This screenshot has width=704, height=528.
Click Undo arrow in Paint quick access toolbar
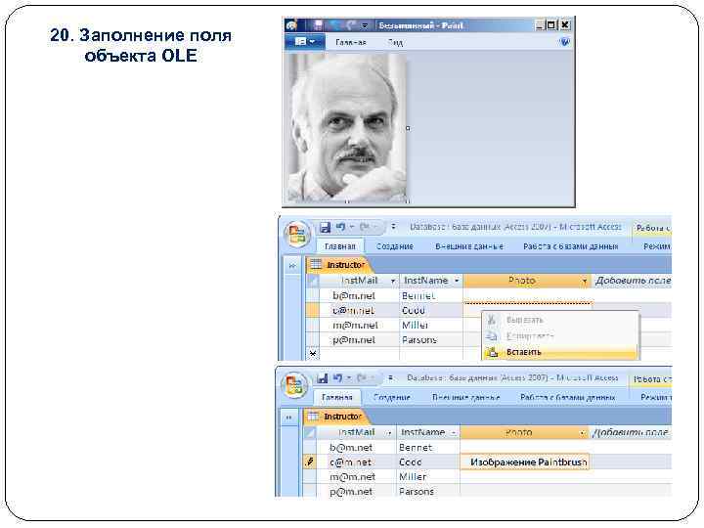coord(335,25)
